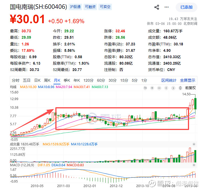205x190 pixels.
Task: Switch to the 年K chart tab
Action: pos(77,80)
